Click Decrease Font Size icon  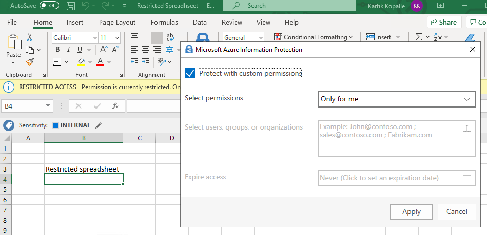(x=115, y=50)
